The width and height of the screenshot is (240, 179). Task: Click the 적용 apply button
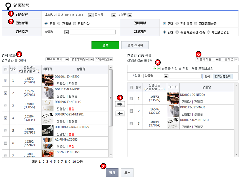(112, 173)
